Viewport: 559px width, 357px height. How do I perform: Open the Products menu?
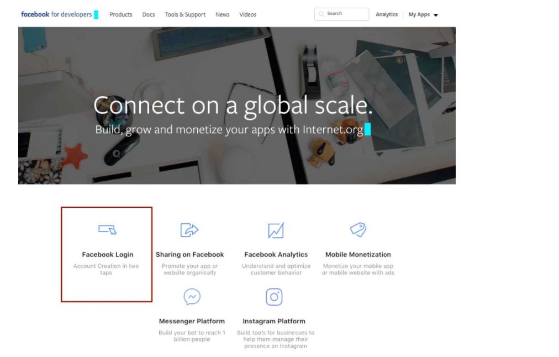pyautogui.click(x=121, y=14)
